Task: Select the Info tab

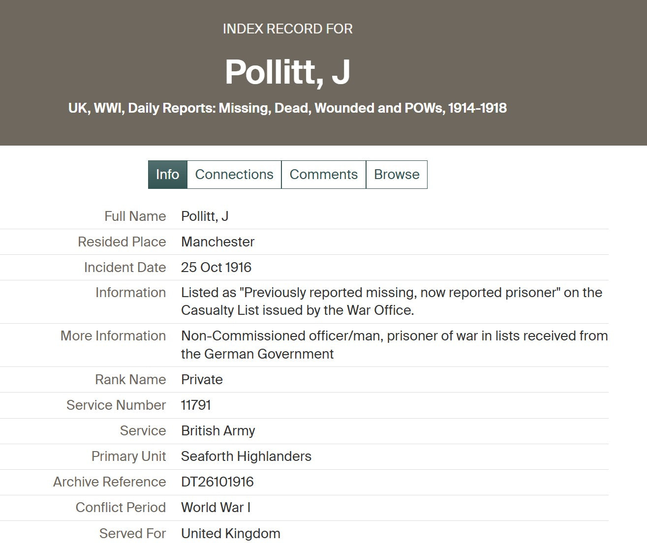Action: [x=167, y=175]
